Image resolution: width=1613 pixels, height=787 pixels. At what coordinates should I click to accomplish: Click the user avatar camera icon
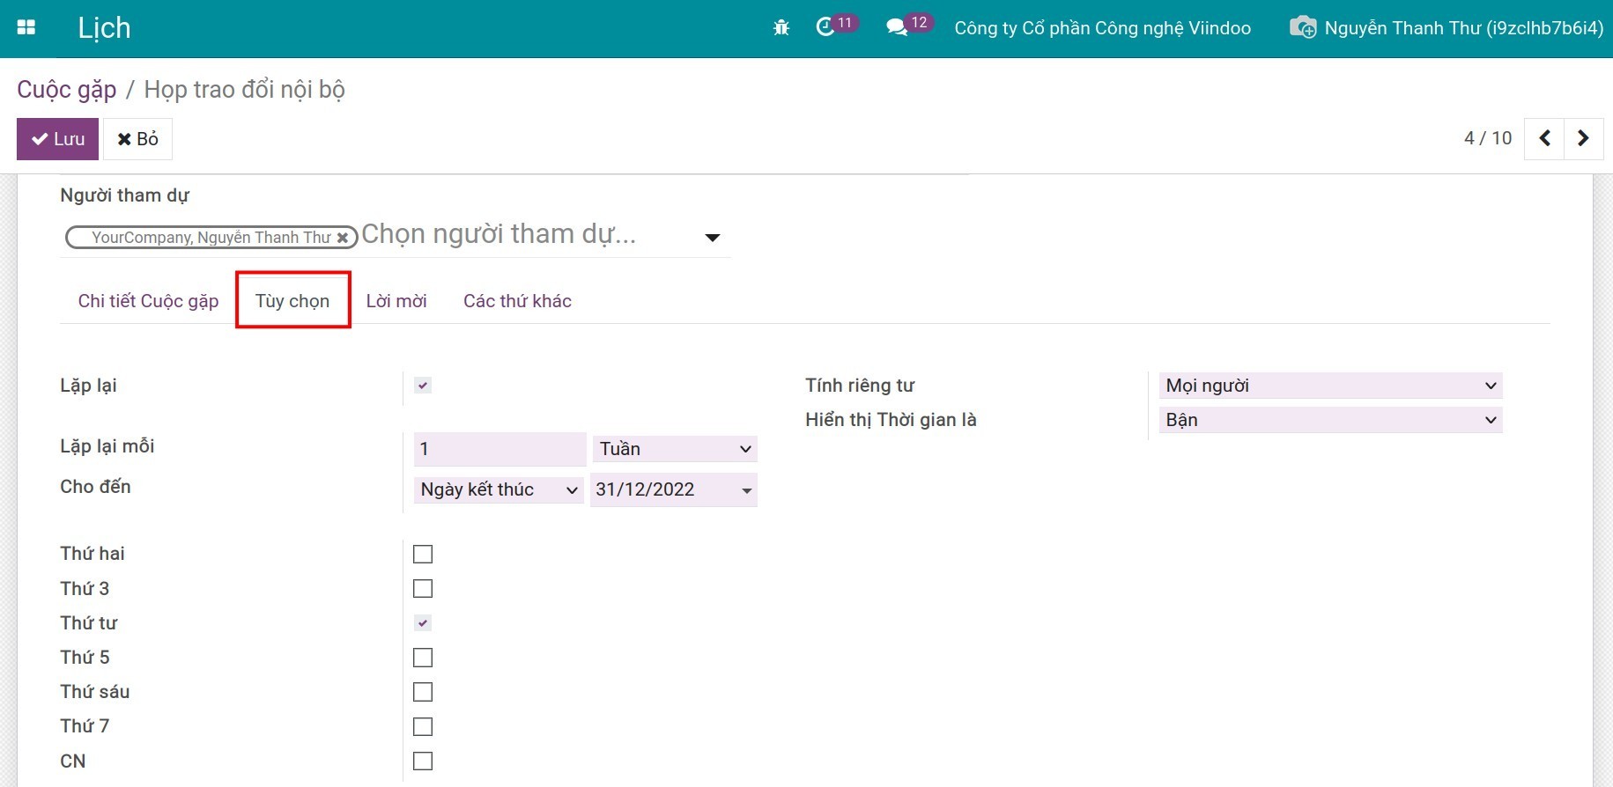1302,28
